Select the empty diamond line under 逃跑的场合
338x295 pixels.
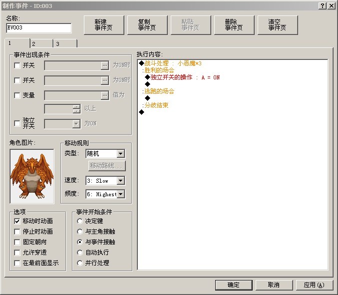click(148, 98)
